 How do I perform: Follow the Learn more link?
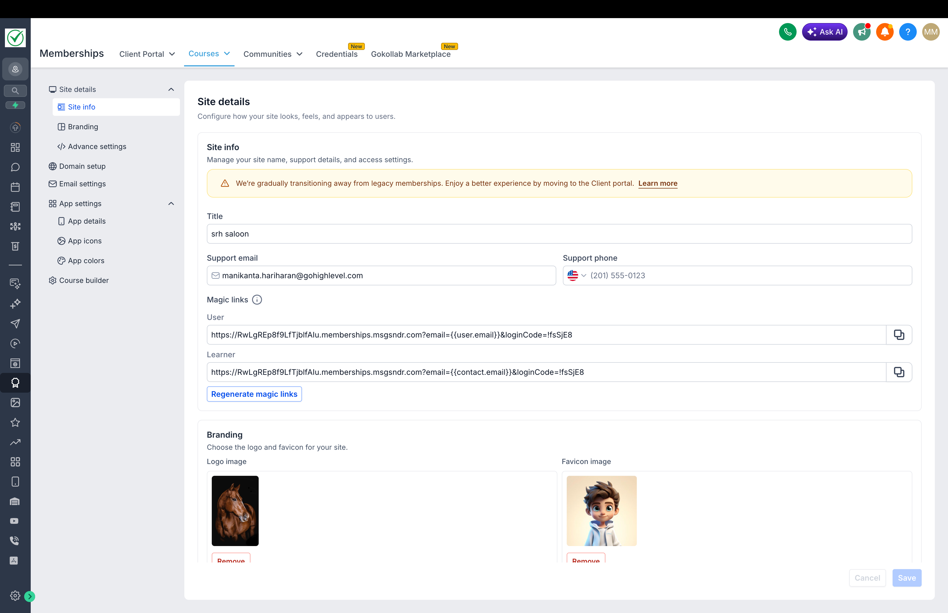tap(658, 183)
